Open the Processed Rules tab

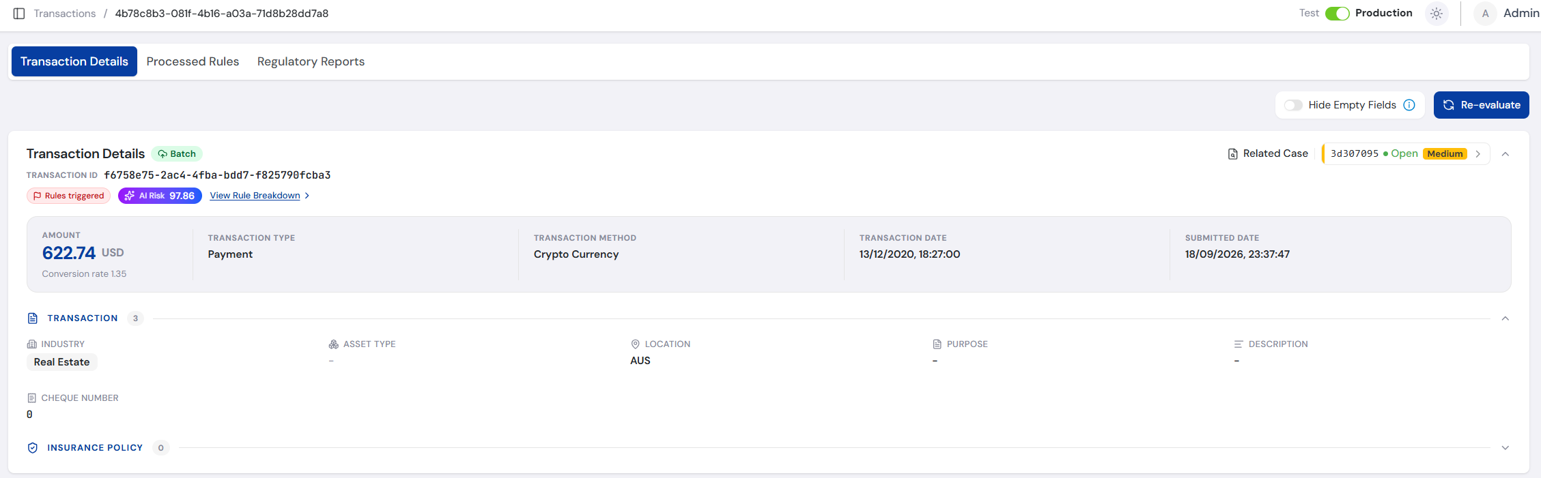tap(193, 61)
